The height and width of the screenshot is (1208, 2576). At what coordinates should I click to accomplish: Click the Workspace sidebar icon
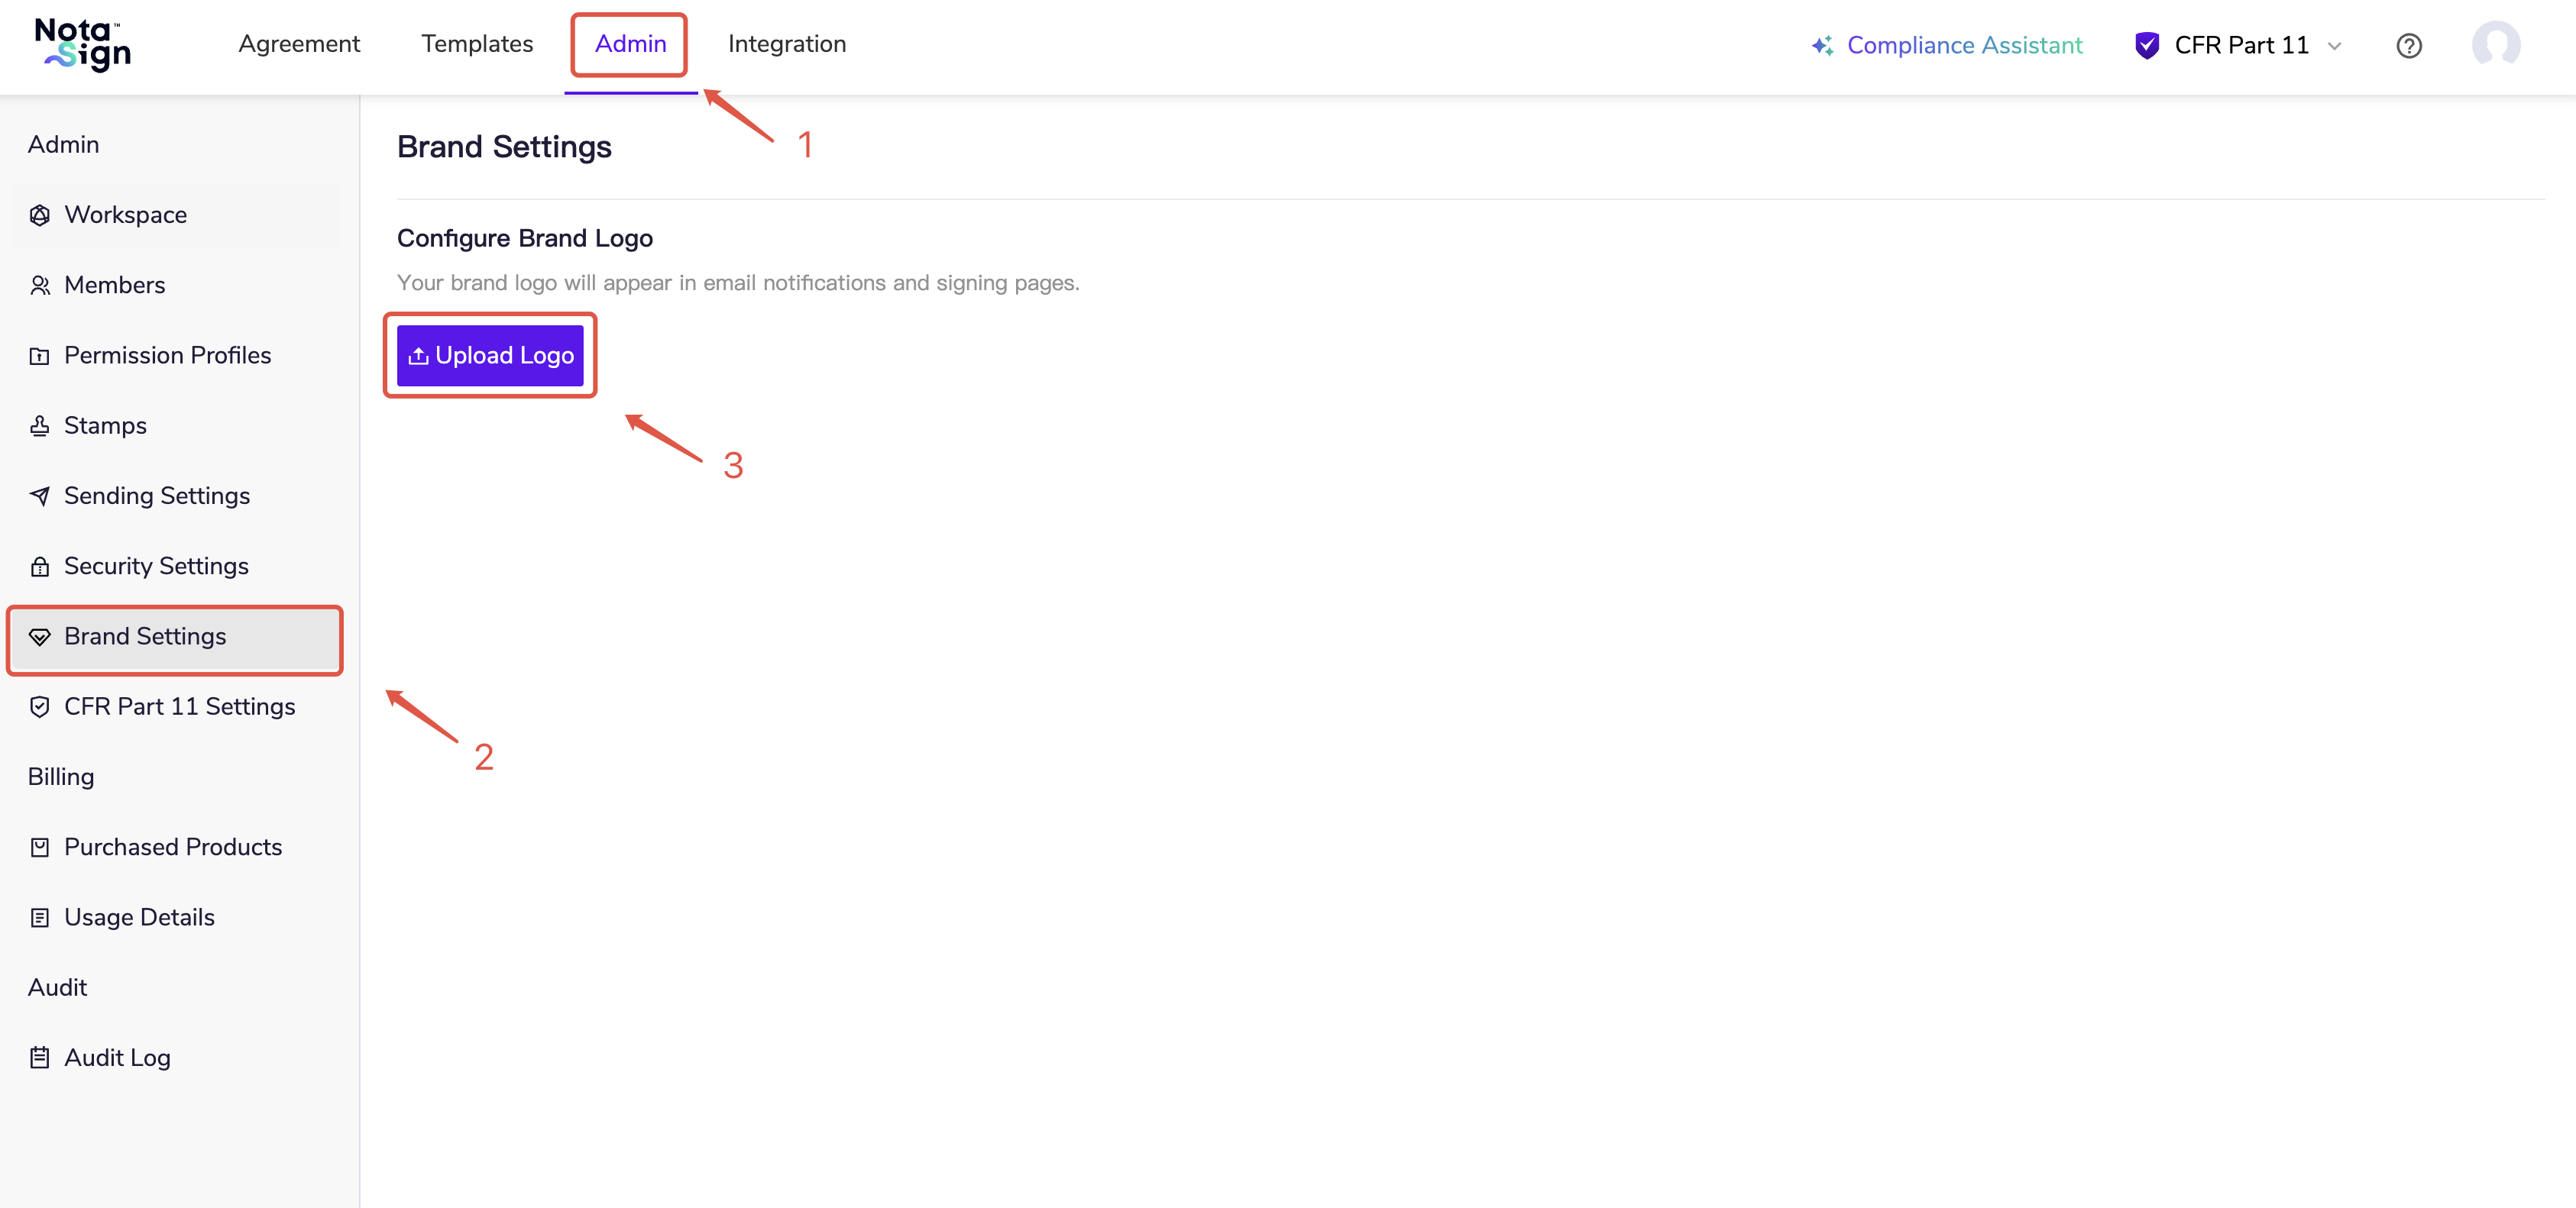point(40,215)
